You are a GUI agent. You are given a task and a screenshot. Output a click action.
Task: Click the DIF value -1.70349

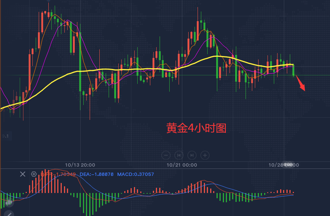tap(58, 174)
